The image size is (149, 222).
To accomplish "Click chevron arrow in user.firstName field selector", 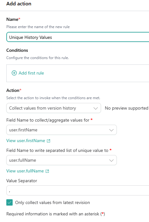I will click(111, 130).
